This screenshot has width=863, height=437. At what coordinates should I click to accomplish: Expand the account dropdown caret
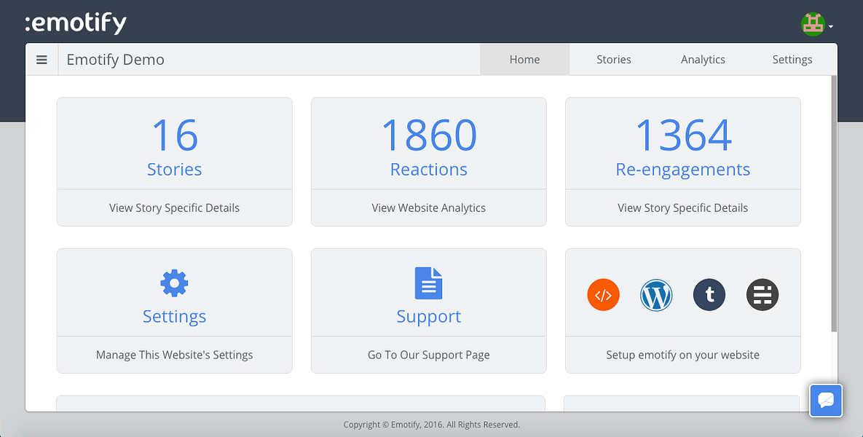[x=830, y=26]
